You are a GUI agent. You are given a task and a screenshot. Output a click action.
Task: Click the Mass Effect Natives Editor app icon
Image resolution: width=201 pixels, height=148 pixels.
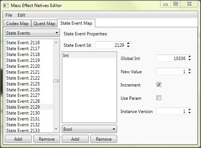(x=6, y=6)
